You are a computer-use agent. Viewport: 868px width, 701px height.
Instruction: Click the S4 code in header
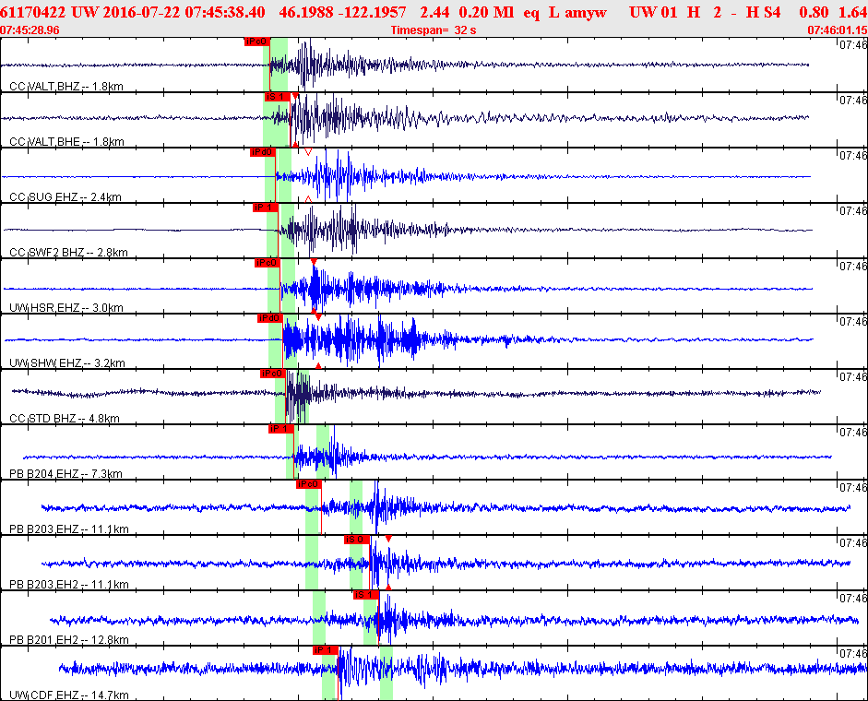772,12
